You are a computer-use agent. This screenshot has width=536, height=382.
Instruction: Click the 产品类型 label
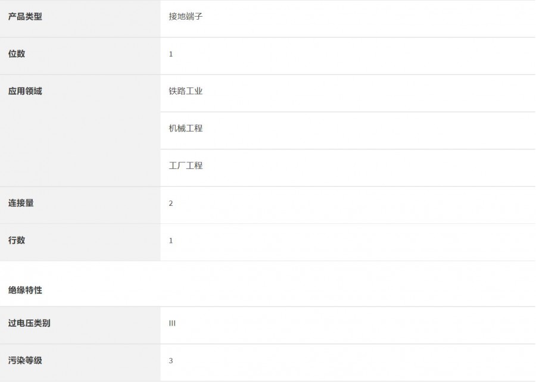coord(25,17)
